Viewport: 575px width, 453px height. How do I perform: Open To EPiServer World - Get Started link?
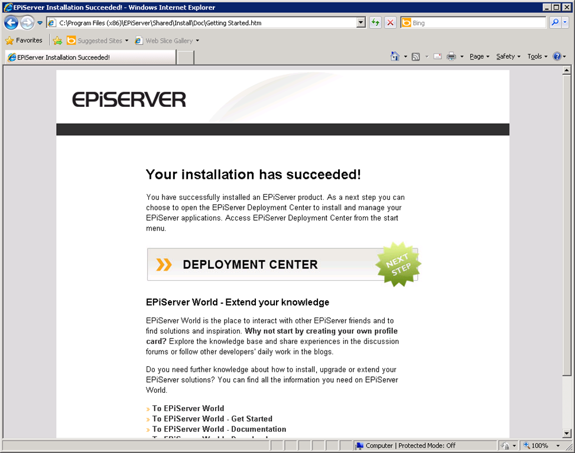(x=212, y=419)
